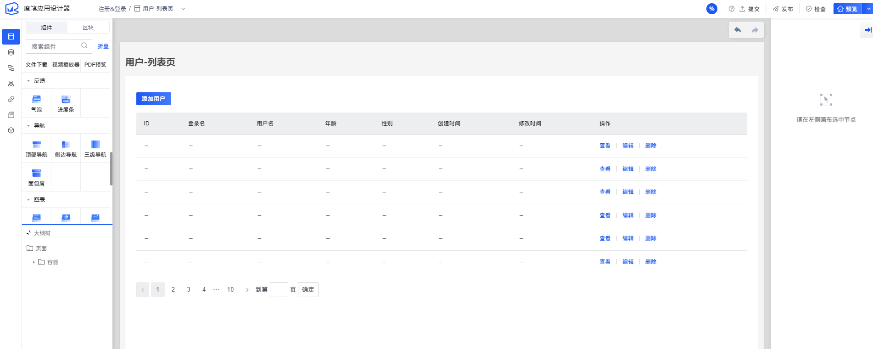Click the next page arrow
This screenshot has width=873, height=349.
pyautogui.click(x=247, y=290)
